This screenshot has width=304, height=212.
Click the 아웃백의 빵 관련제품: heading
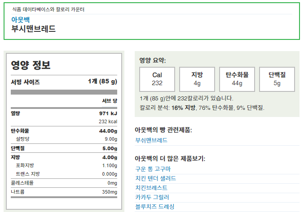pyautogui.click(x=163, y=130)
